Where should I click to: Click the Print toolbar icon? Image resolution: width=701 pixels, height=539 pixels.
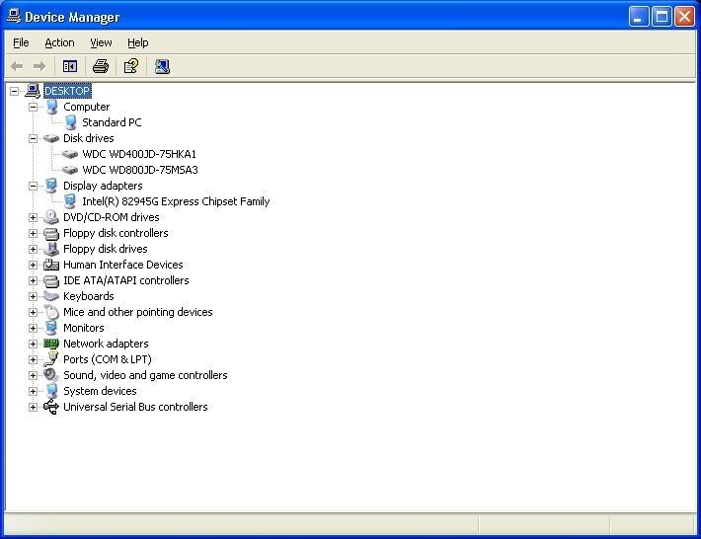[x=100, y=66]
